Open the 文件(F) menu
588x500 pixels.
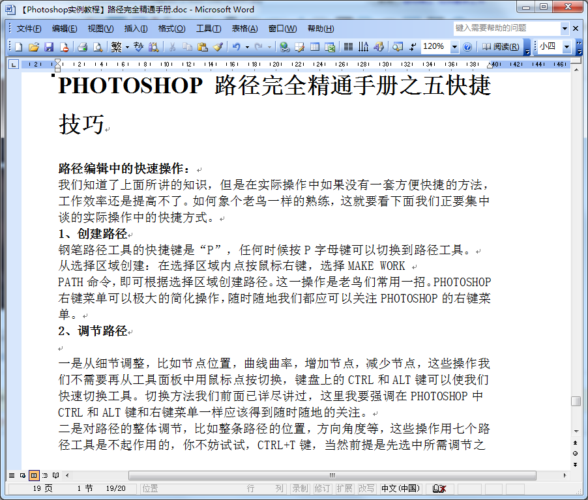point(29,29)
